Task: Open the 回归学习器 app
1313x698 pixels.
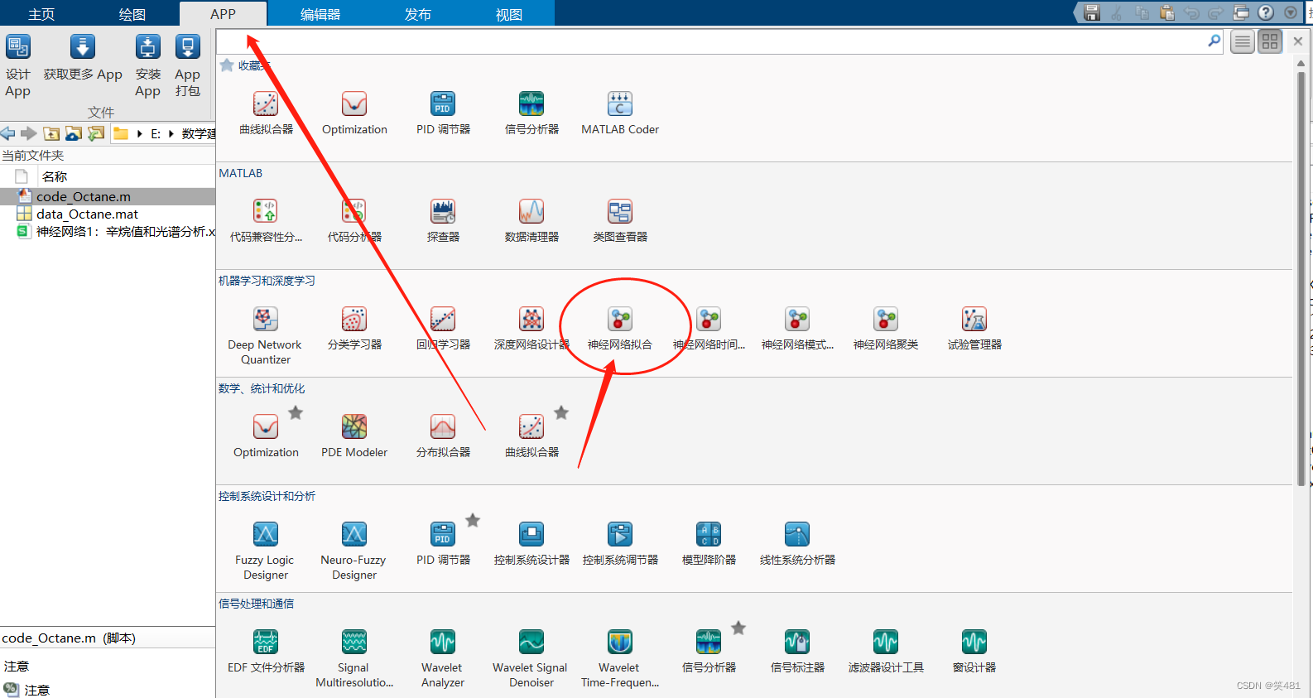Action: click(x=443, y=329)
